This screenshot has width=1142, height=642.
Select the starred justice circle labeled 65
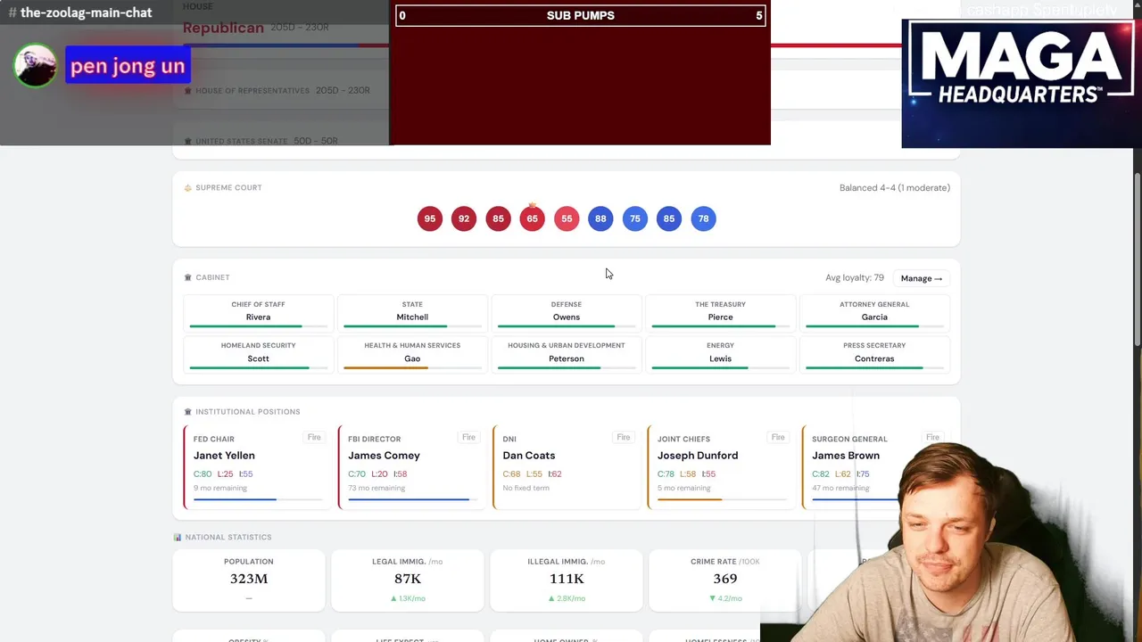533,218
